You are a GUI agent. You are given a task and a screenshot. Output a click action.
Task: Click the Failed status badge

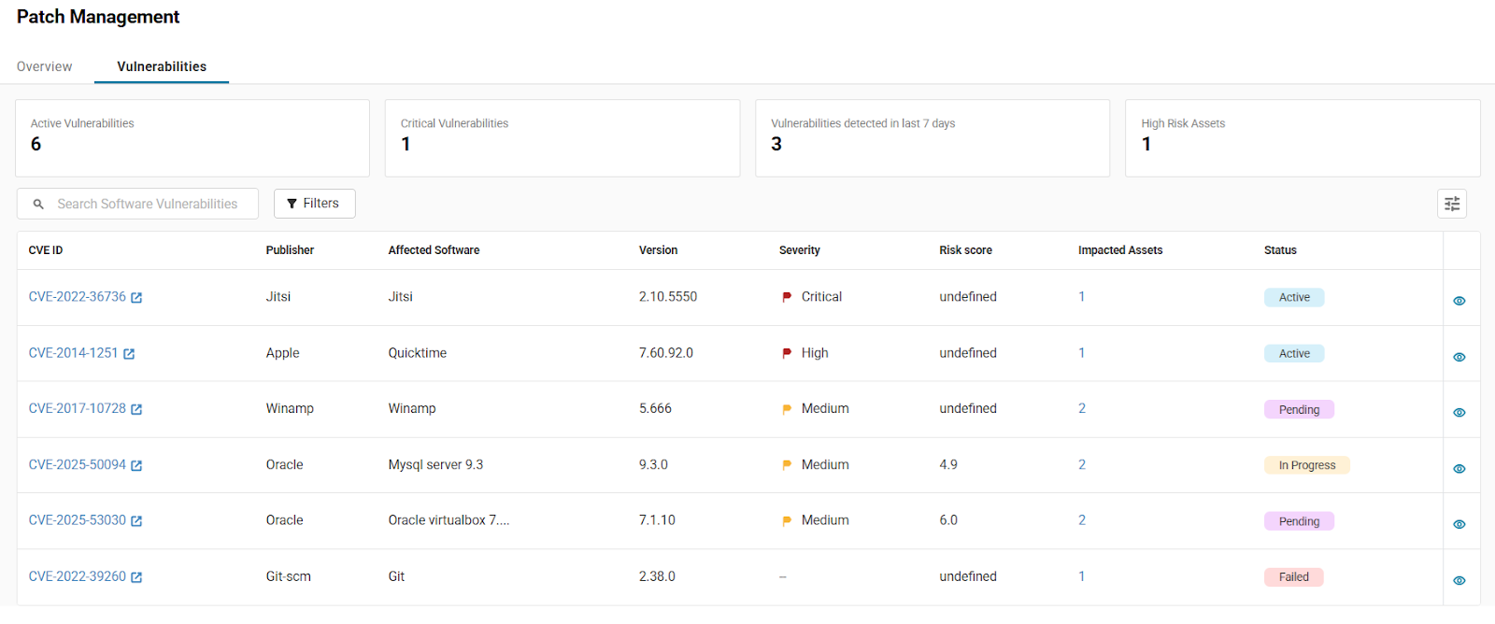tap(1294, 576)
